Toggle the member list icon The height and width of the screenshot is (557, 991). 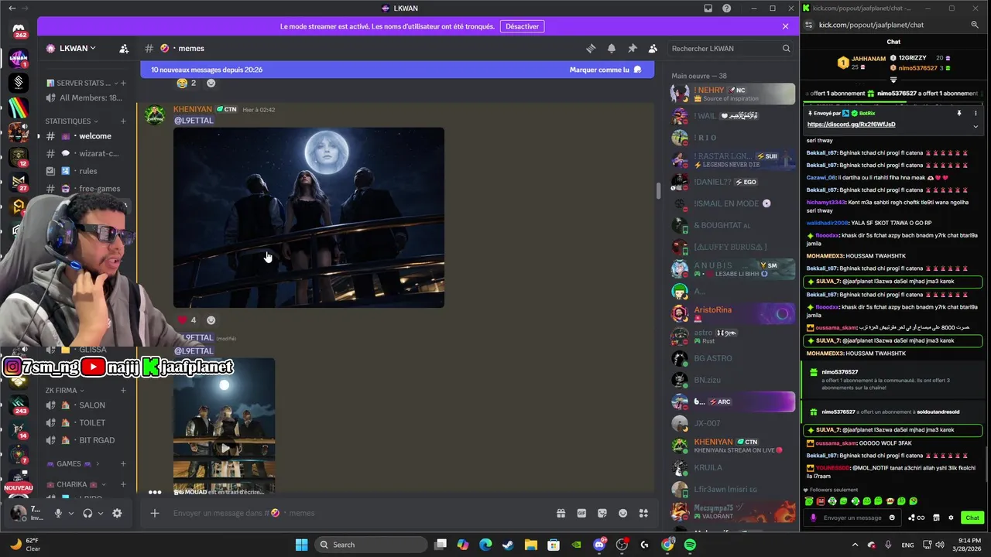pyautogui.click(x=653, y=48)
